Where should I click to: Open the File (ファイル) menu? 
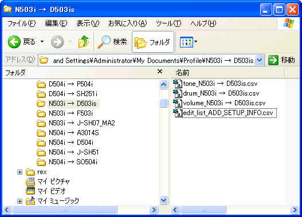(21, 23)
